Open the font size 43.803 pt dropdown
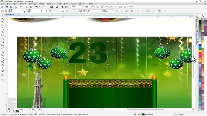Screen dimensions: 207x116 tap(112, 11)
